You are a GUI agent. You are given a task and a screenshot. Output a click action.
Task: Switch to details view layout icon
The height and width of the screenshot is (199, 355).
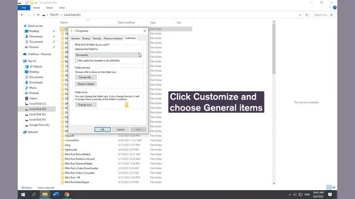coord(329,187)
